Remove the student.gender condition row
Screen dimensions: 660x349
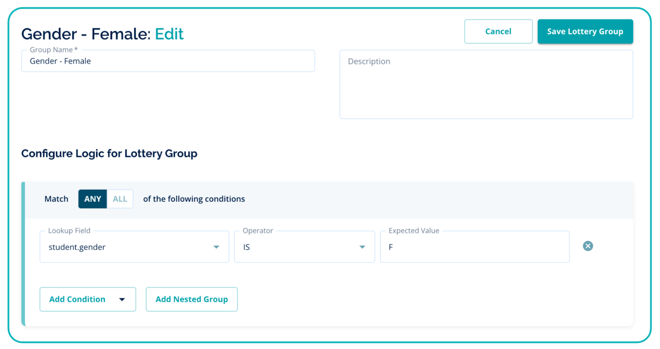pos(588,246)
